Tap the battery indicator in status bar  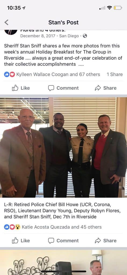pos(118,8)
